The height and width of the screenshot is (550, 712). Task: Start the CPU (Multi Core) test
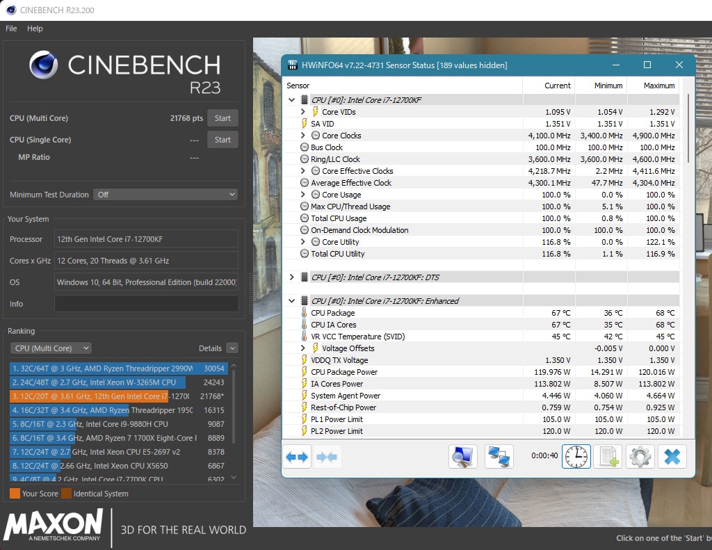pos(222,118)
